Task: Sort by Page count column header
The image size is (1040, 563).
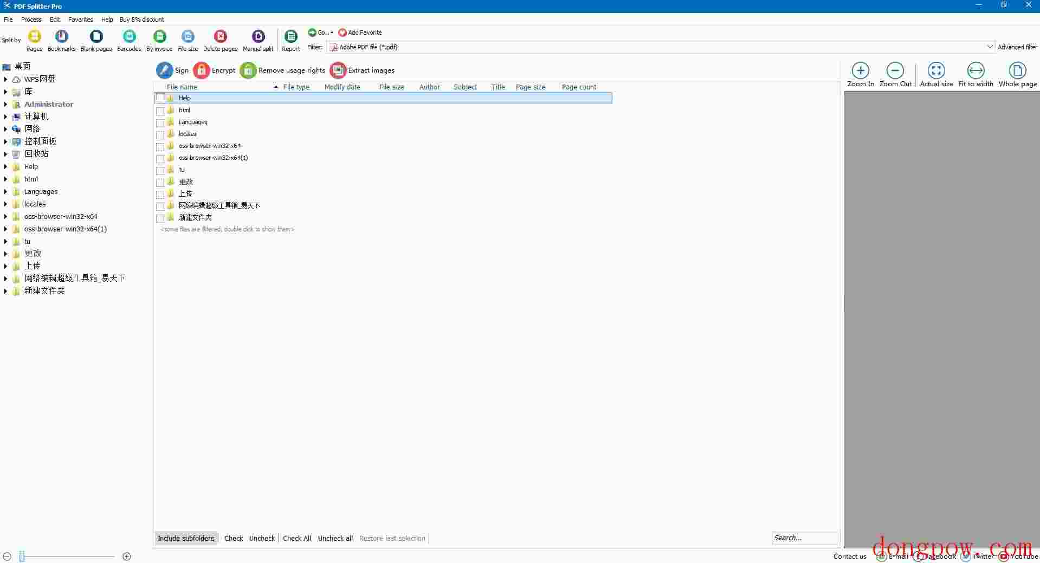Action: (579, 87)
